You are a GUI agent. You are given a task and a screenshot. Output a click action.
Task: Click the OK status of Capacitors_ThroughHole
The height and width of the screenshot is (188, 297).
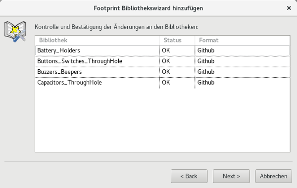click(166, 83)
